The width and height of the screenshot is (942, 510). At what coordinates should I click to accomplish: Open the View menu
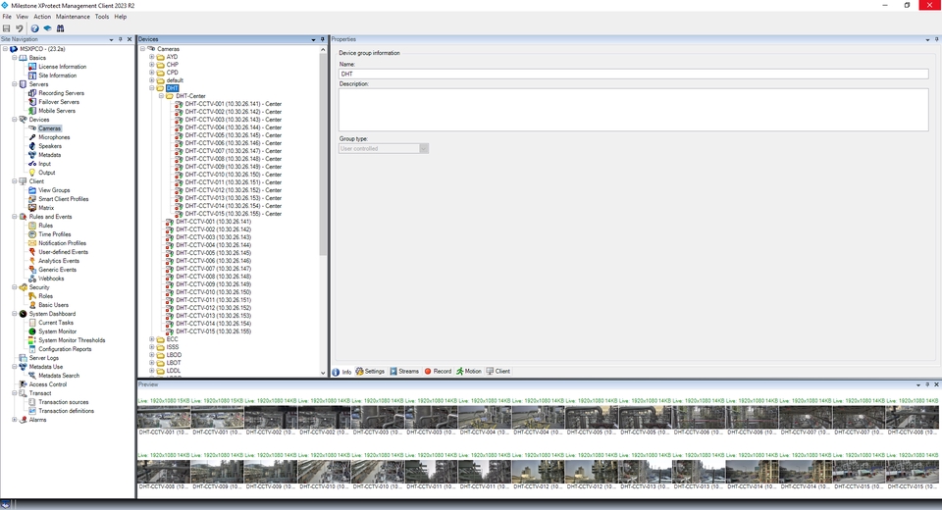22,17
